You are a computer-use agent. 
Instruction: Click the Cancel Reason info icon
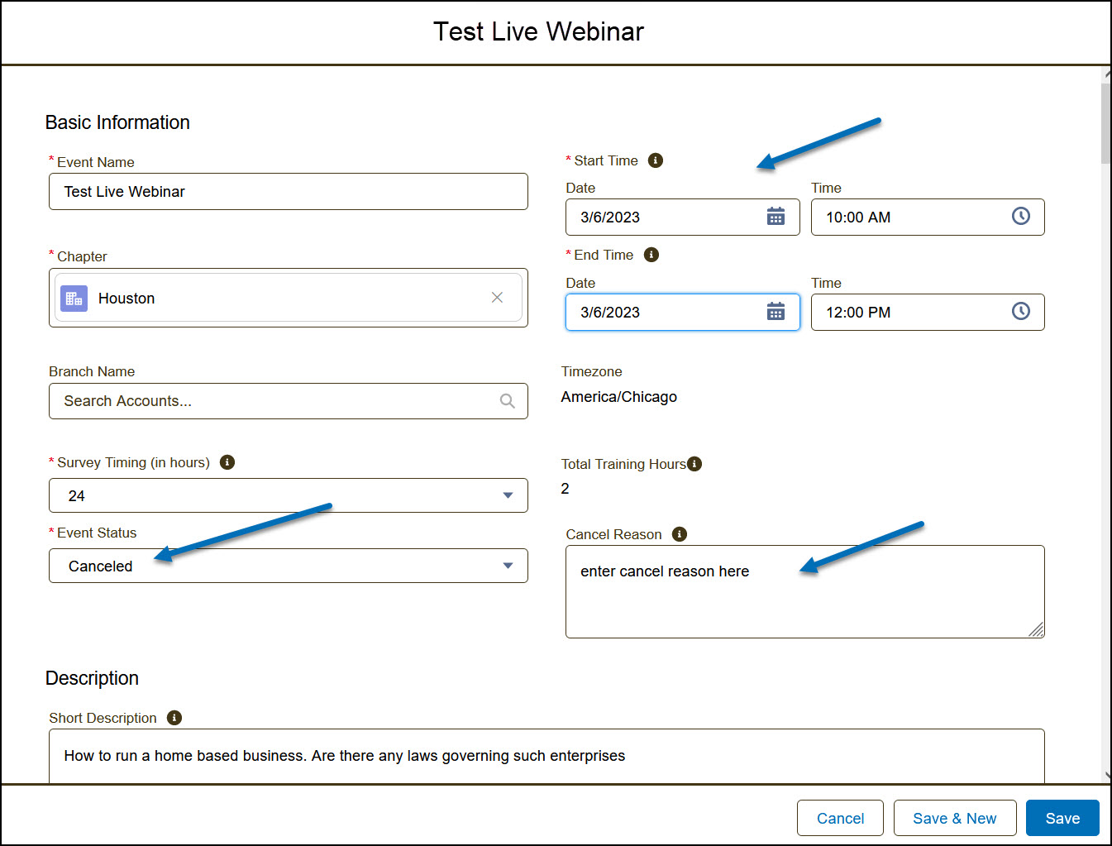pyautogui.click(x=680, y=534)
